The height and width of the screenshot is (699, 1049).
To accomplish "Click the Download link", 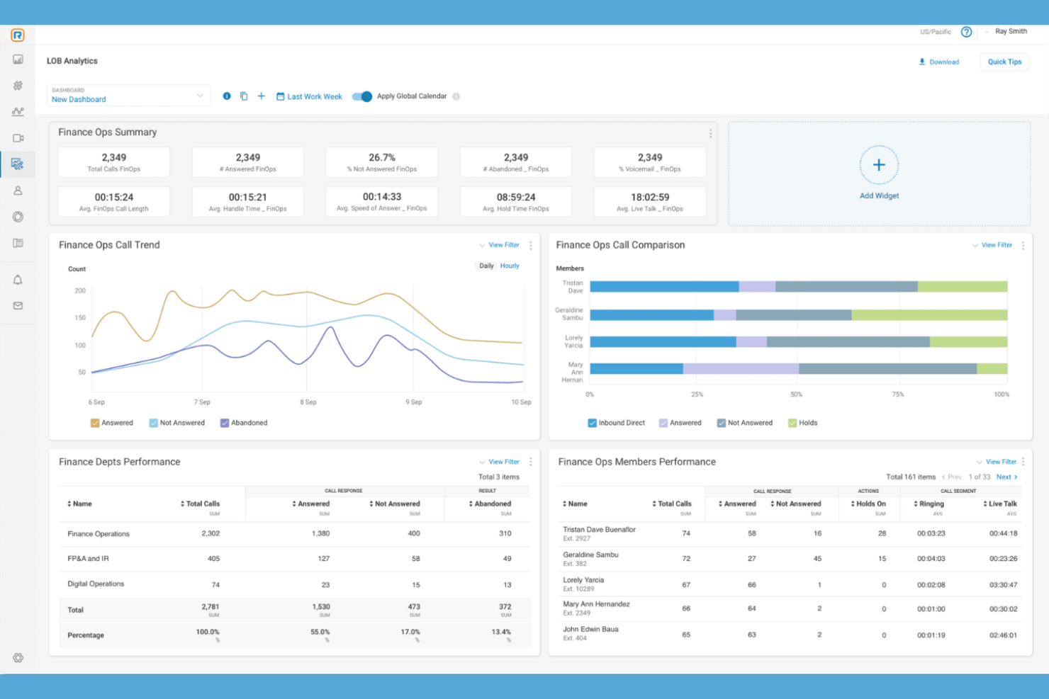I will tap(939, 62).
